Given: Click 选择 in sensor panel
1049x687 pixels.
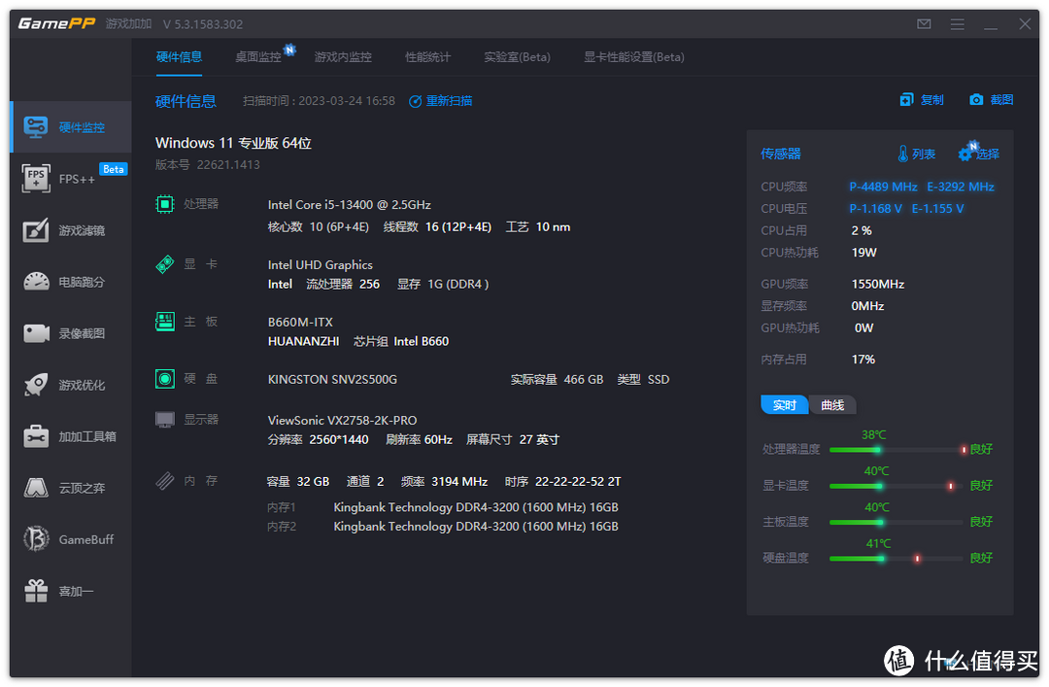Looking at the screenshot, I should coord(988,154).
